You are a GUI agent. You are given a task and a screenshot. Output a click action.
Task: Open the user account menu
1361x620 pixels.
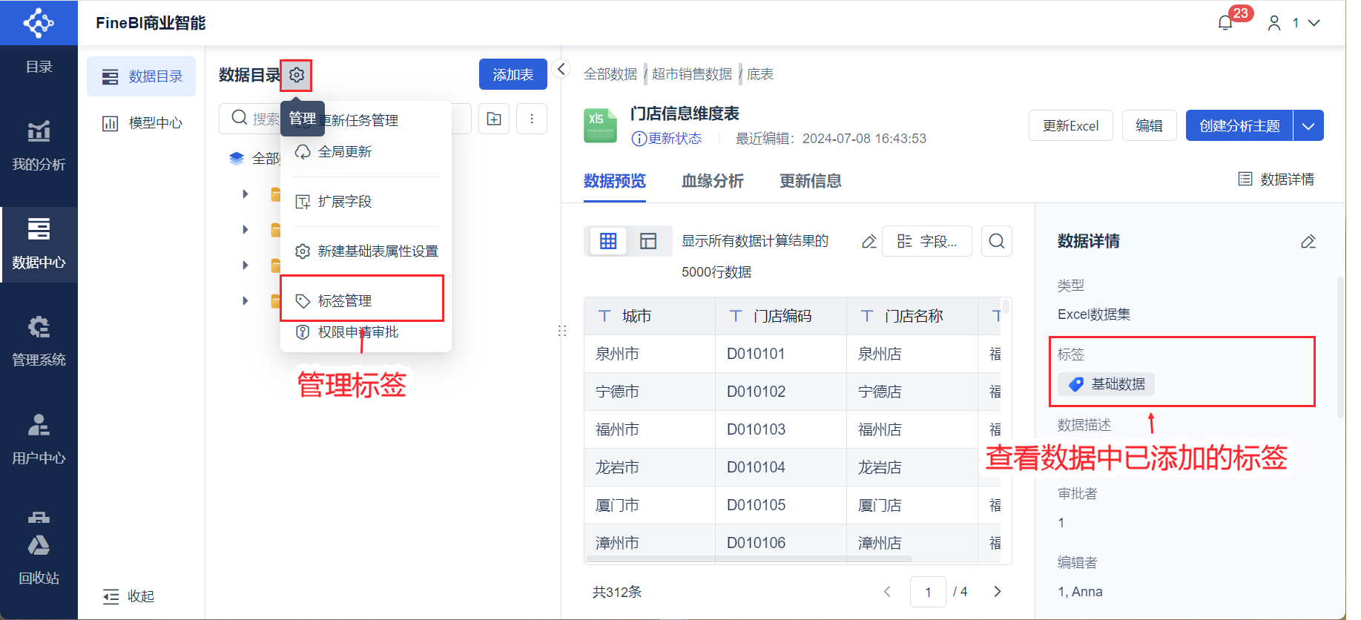(x=1294, y=23)
